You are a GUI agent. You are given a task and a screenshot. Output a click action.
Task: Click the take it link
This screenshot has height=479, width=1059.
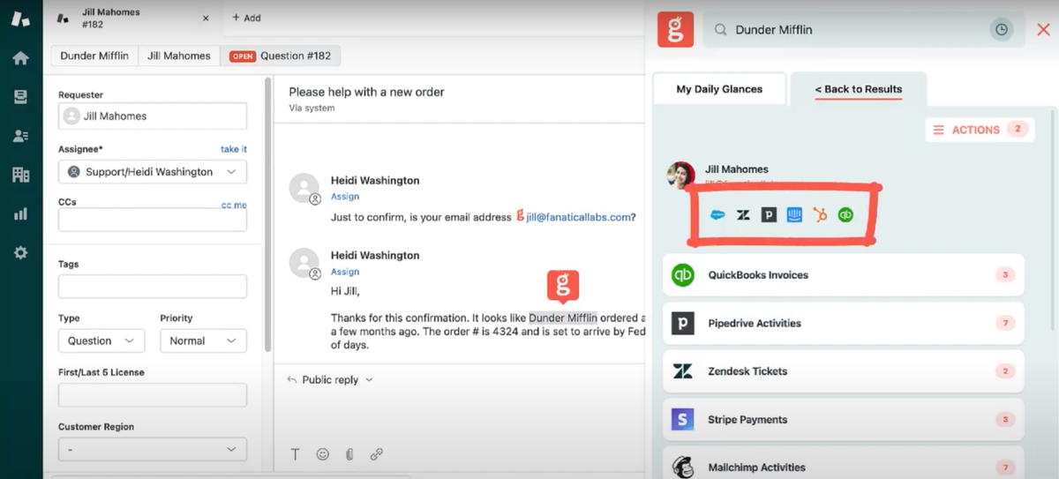point(234,149)
